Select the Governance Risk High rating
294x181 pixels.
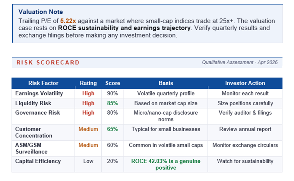pyautogui.click(x=88, y=113)
